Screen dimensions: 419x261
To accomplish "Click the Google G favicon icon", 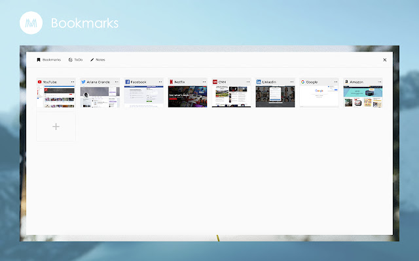I will pyautogui.click(x=303, y=82).
